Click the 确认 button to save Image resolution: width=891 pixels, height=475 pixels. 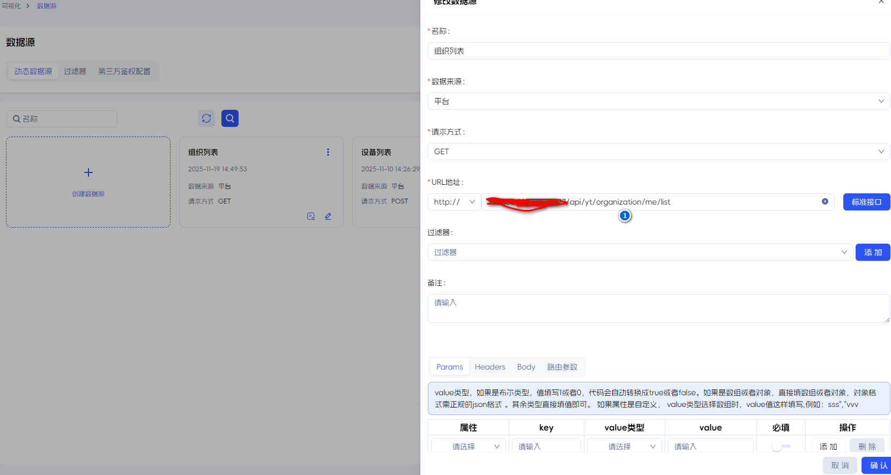pyautogui.click(x=877, y=465)
